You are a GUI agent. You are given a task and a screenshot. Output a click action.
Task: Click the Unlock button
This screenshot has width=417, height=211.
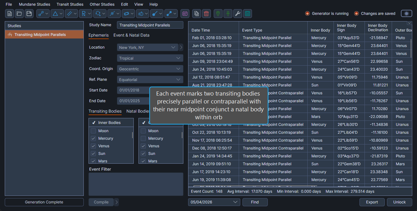[x=399, y=202]
